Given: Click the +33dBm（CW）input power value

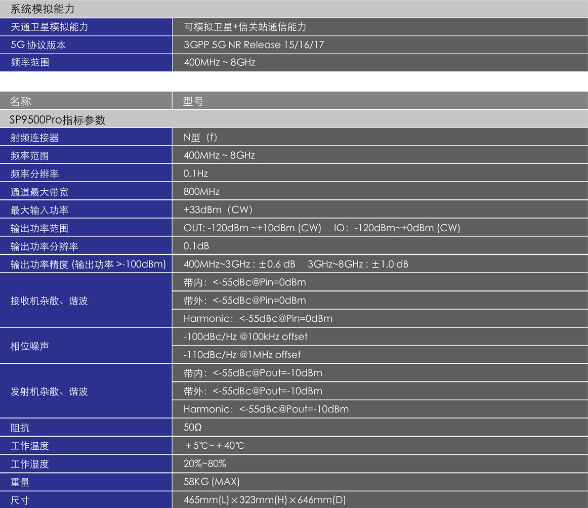Looking at the screenshot, I should click(218, 210).
